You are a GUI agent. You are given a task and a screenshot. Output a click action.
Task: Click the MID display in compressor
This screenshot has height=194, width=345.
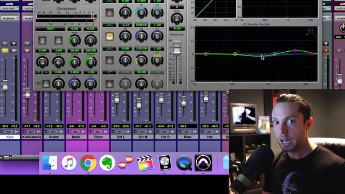[50, 29]
